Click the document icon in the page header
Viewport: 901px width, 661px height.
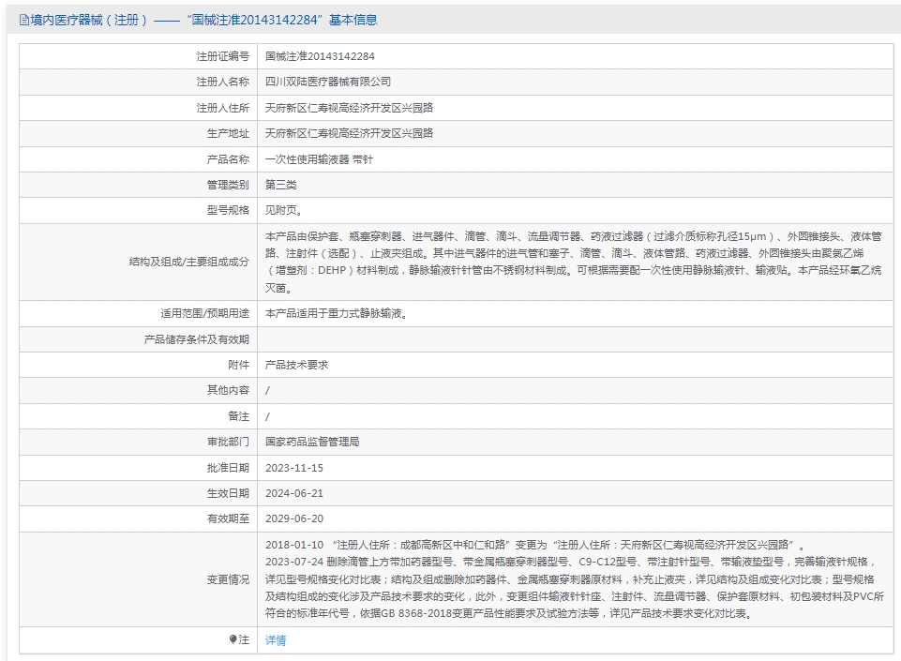[24, 20]
